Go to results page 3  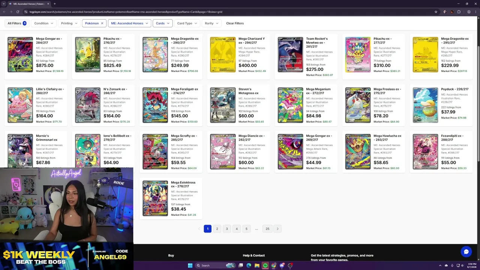pos(227,229)
